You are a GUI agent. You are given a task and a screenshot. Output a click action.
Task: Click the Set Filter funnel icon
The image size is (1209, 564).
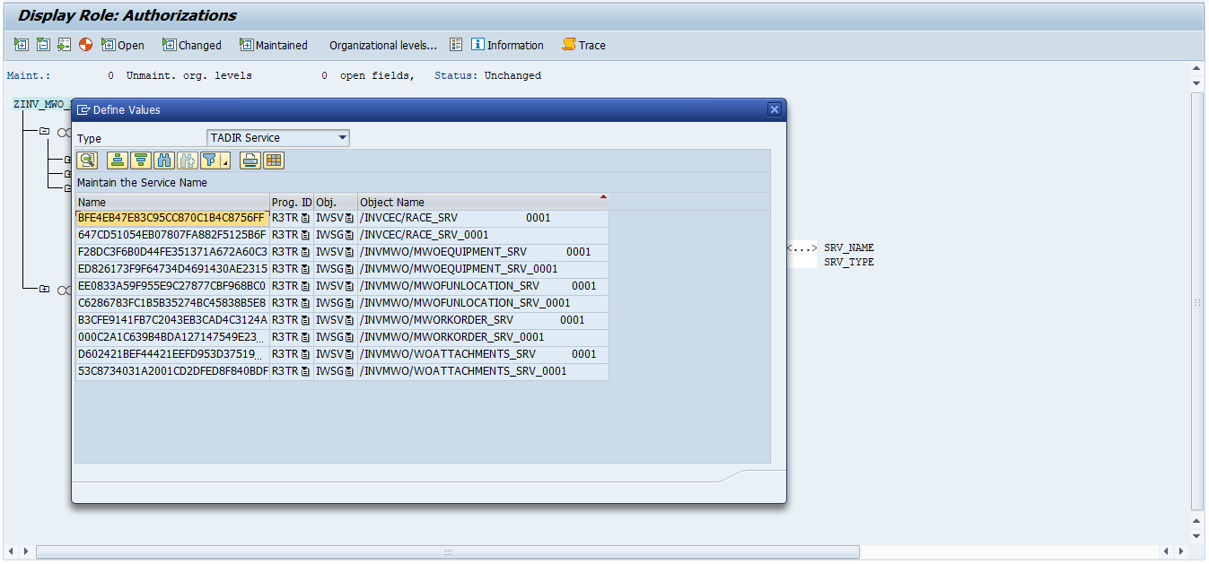point(210,161)
